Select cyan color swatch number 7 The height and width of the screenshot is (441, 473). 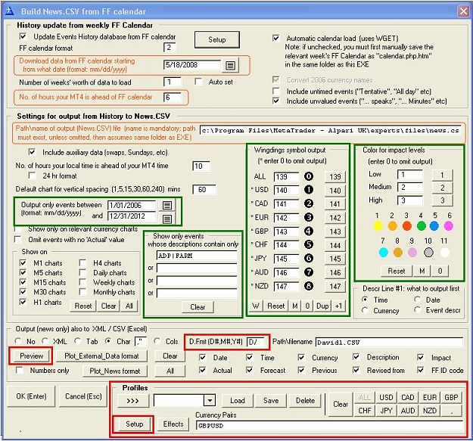(383, 252)
